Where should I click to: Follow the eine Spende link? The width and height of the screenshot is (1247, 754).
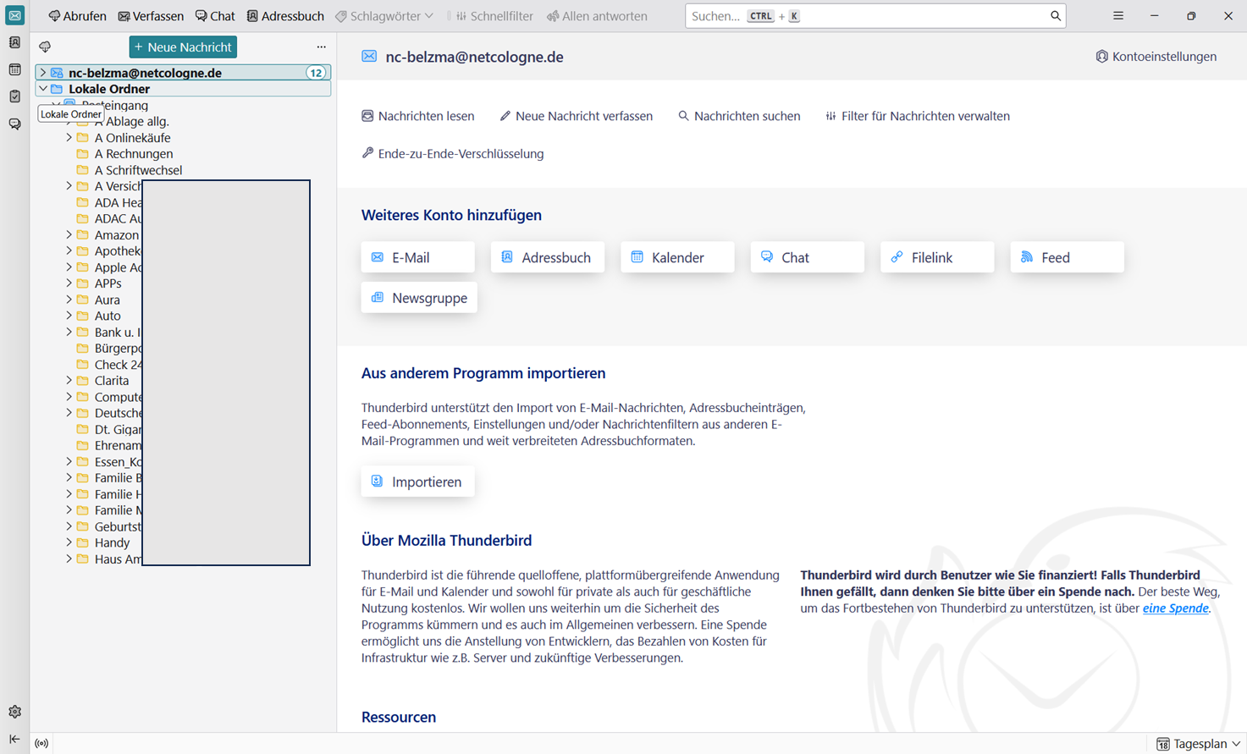(1175, 608)
